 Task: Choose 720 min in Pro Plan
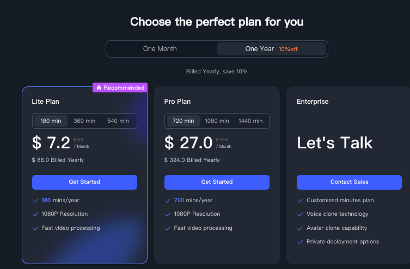[183, 121]
